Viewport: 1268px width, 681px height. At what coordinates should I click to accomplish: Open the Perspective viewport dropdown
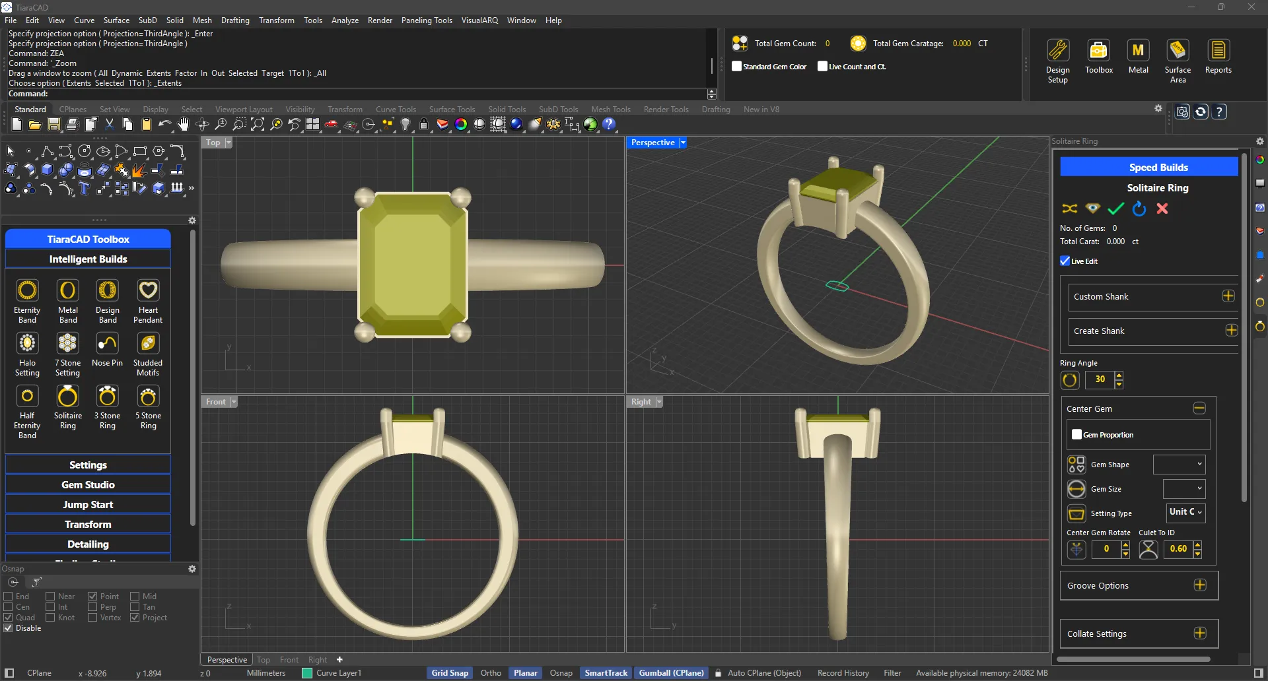point(684,142)
